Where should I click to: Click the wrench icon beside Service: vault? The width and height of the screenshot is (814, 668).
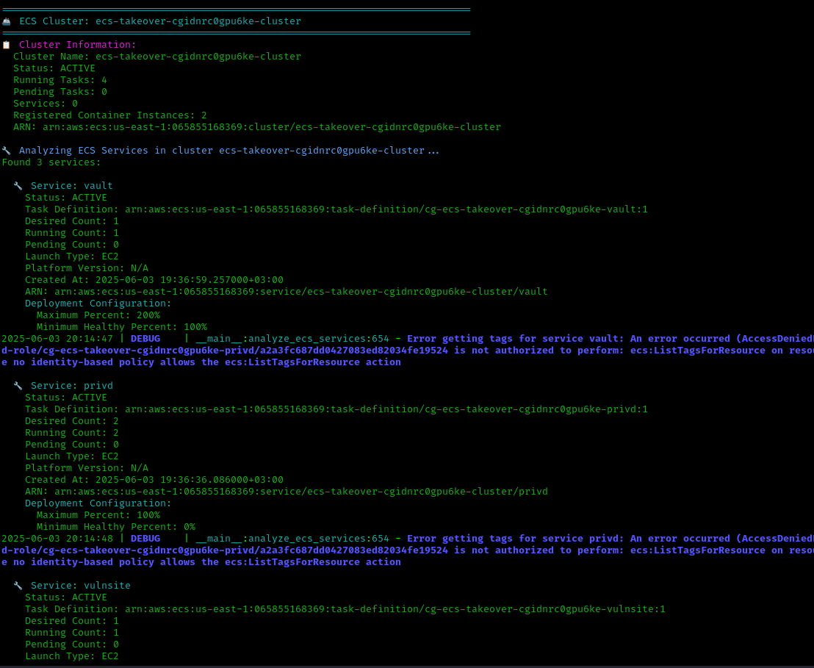[18, 186]
